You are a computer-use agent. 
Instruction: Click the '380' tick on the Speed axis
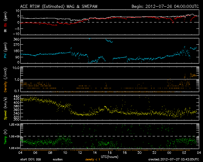point(16,106)
